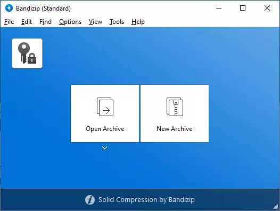Open the File menu
The width and height of the screenshot is (280, 211).
click(9, 22)
